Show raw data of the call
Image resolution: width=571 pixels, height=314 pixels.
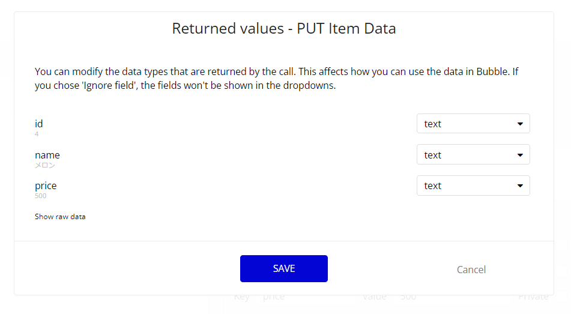60,217
